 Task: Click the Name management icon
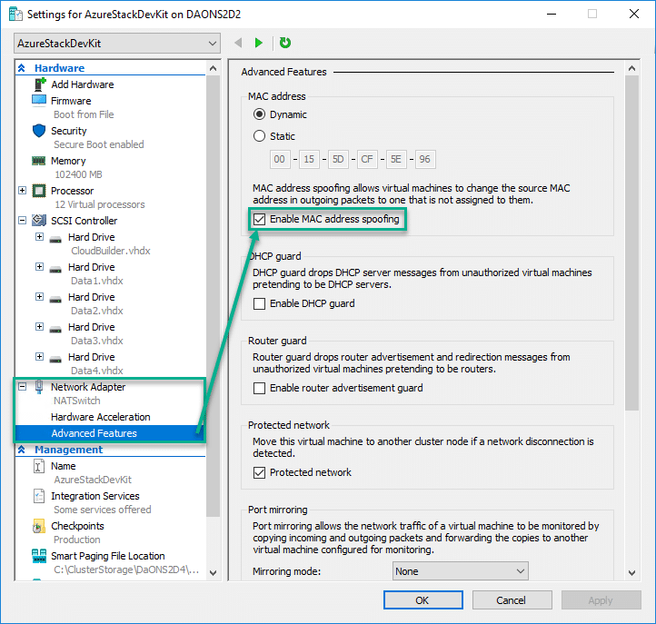[38, 466]
